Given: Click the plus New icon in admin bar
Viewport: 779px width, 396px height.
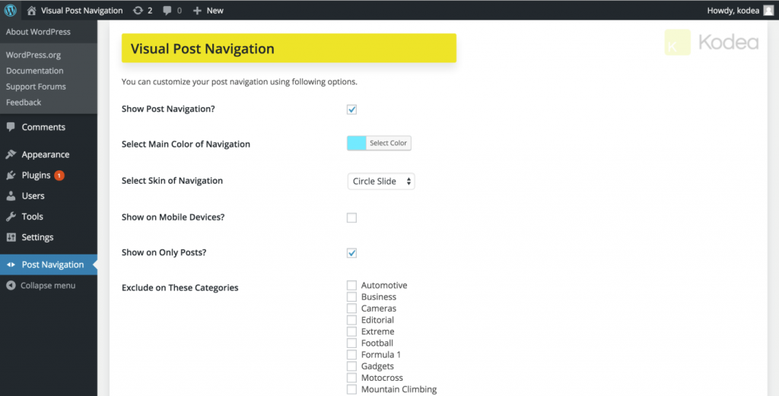Looking at the screenshot, I should click(x=197, y=11).
